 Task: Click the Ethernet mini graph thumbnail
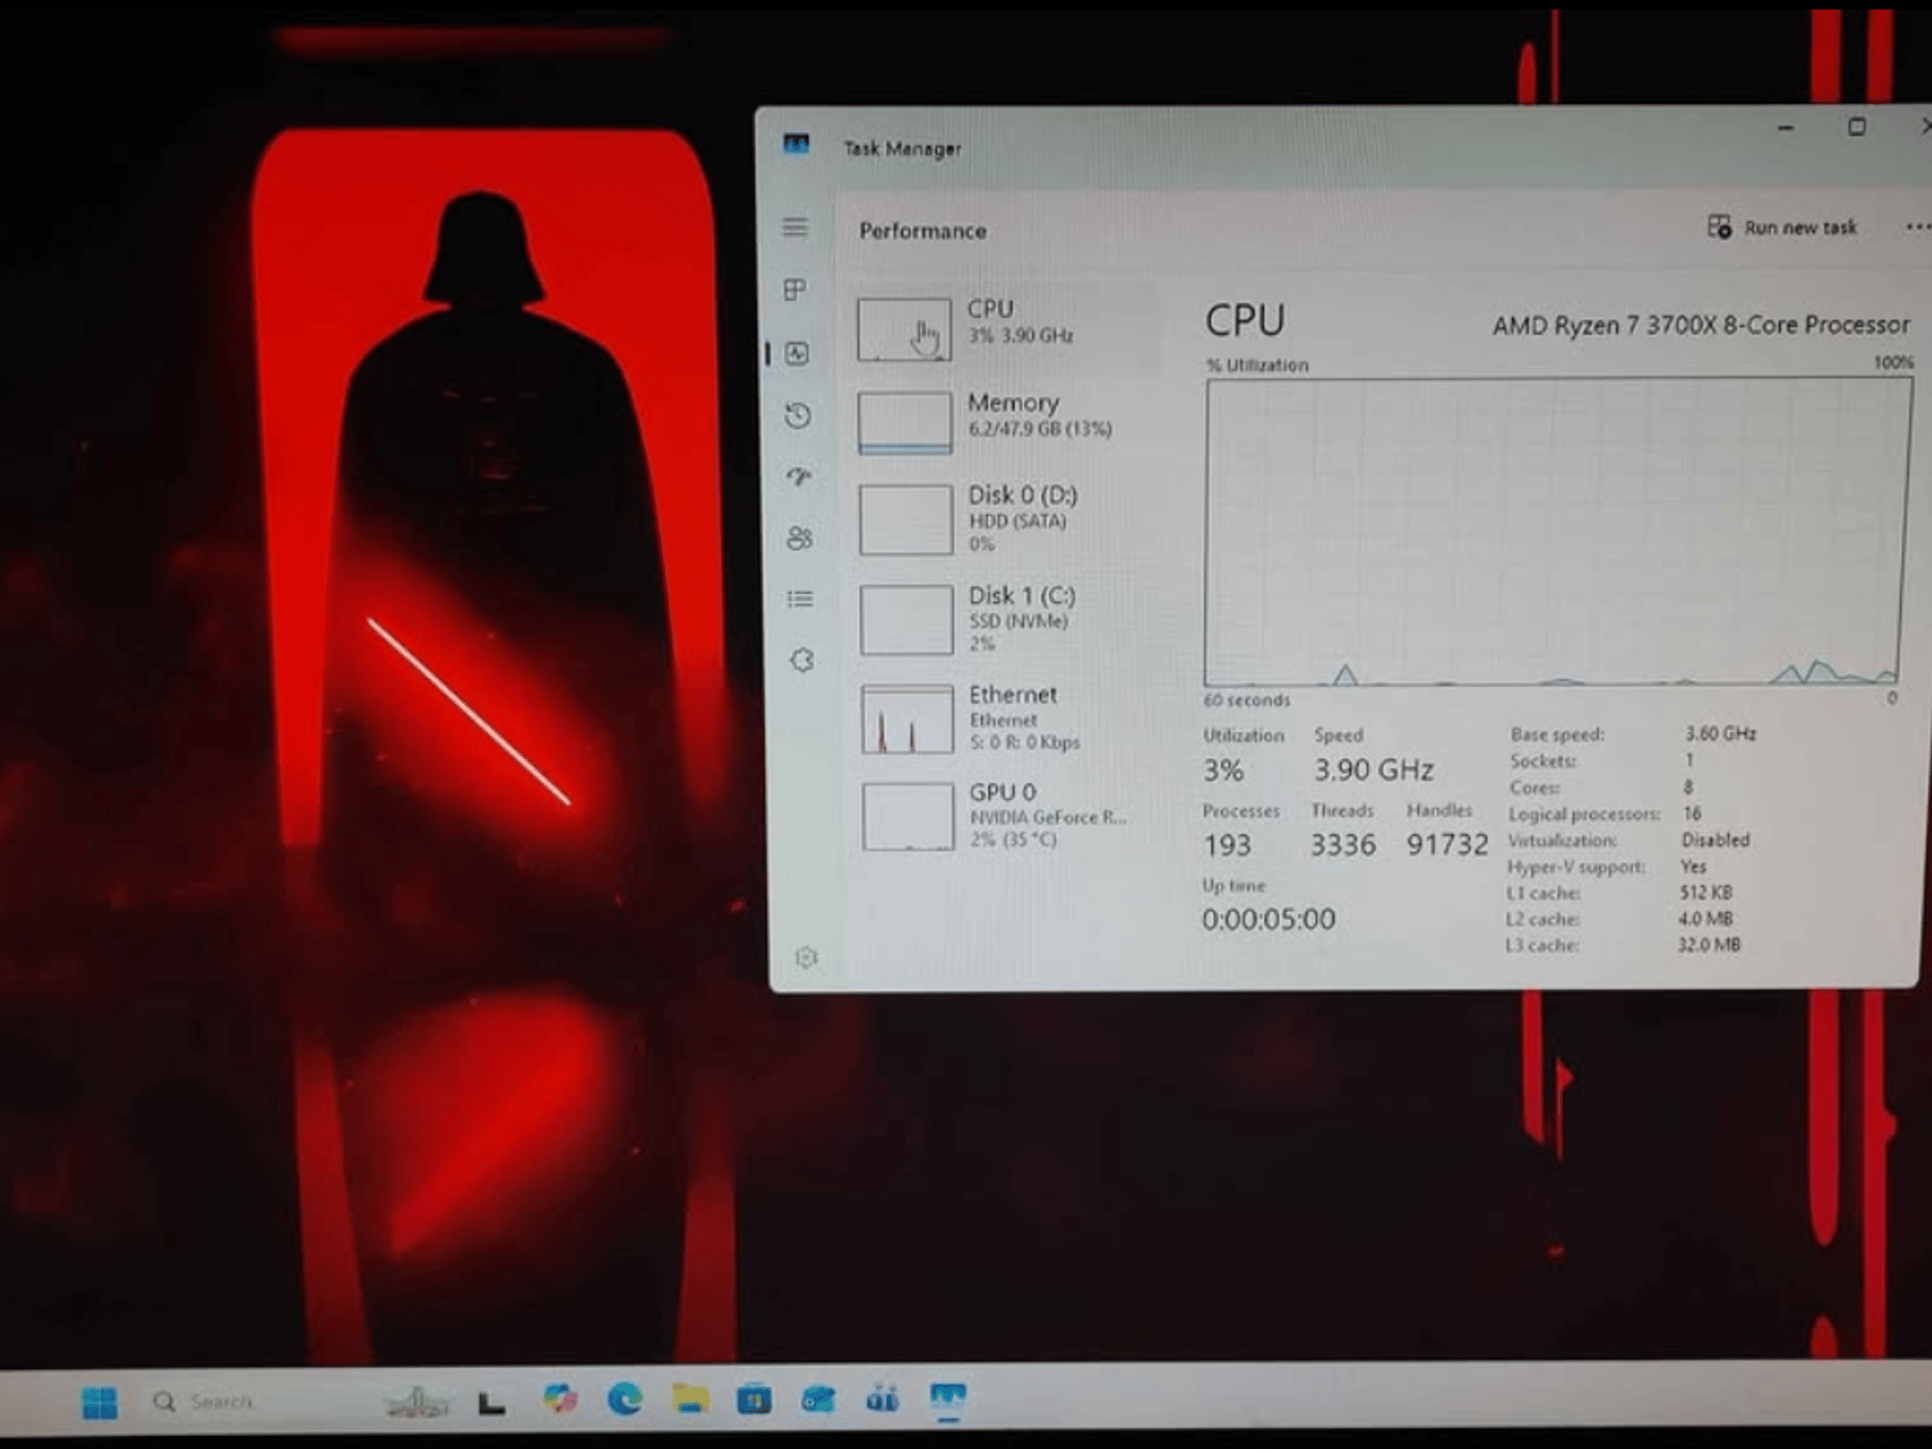pyautogui.click(x=907, y=719)
